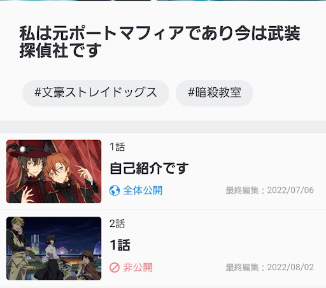The width and height of the screenshot is (326, 288).
Task: Open the #暗殺教室 tag
Action: coord(215,93)
